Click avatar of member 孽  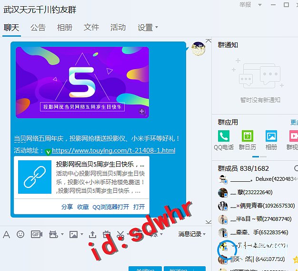pos(223,193)
